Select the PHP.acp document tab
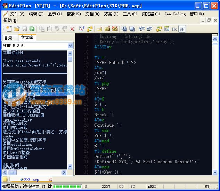The width and height of the screenshot is (220, 191). (x=31, y=180)
